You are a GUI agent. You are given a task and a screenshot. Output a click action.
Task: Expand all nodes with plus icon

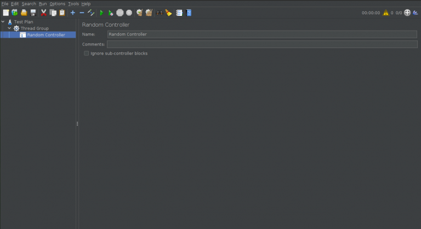[x=73, y=13]
